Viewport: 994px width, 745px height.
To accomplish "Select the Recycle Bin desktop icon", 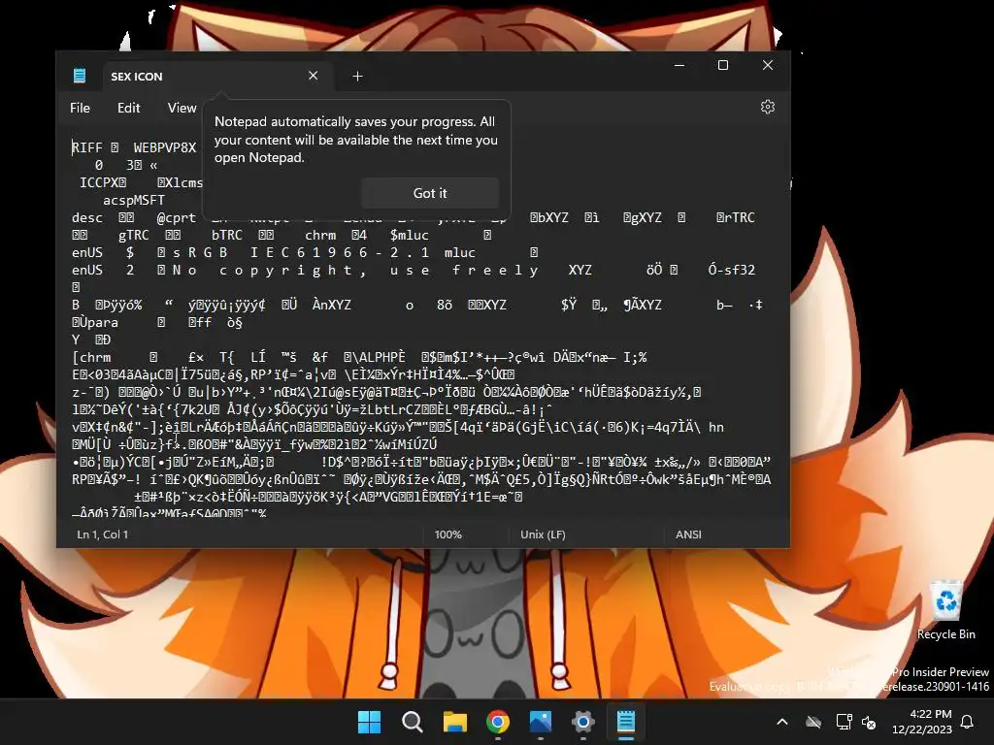I will [x=945, y=609].
